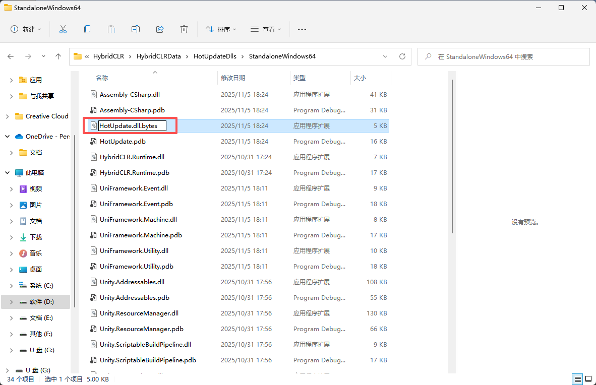Refresh the current folder view

(402, 56)
